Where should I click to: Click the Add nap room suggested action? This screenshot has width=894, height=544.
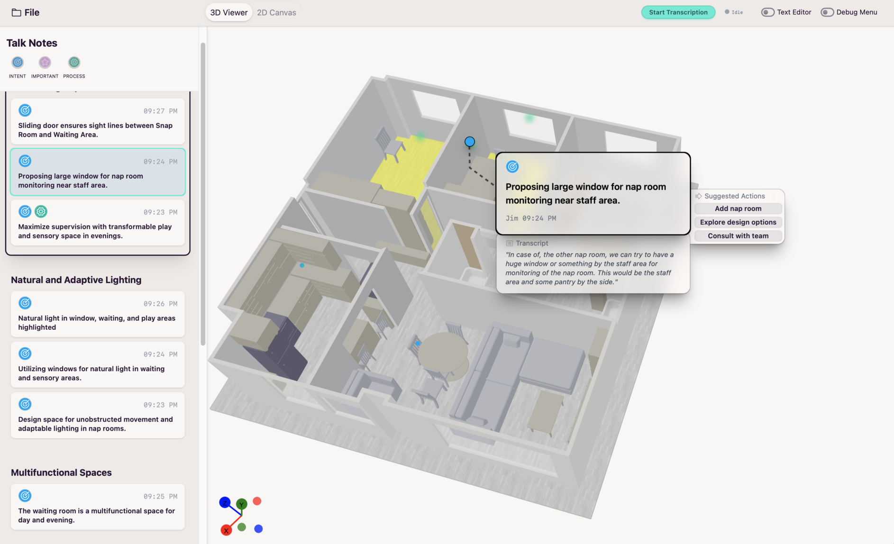[738, 209]
